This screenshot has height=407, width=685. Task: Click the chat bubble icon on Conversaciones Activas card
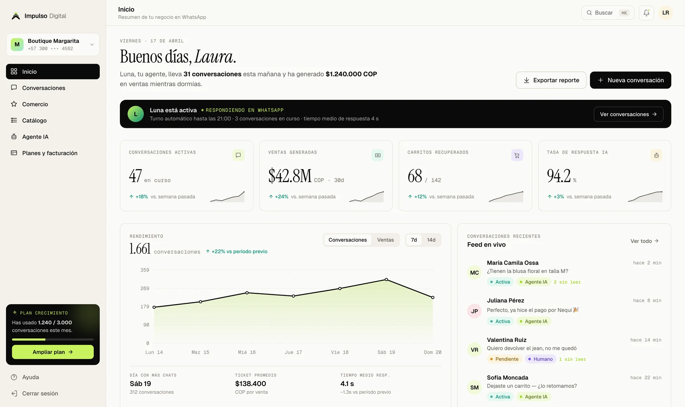[238, 155]
